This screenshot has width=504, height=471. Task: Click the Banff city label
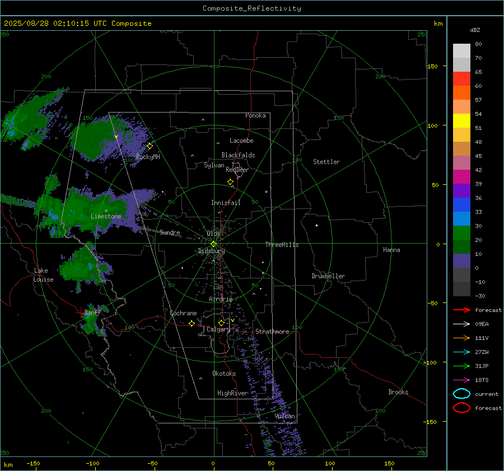(92, 312)
